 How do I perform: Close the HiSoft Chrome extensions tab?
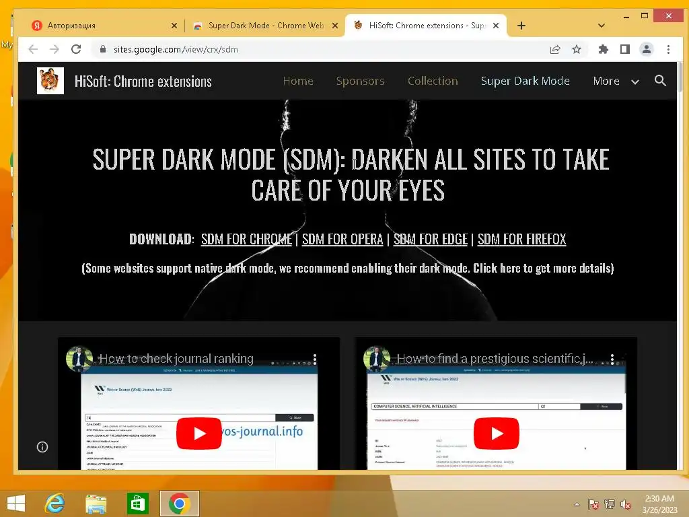pos(496,26)
